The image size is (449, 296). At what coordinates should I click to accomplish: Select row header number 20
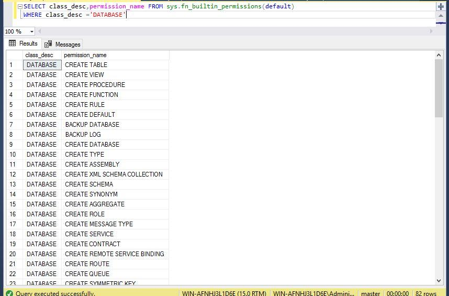(x=15, y=254)
